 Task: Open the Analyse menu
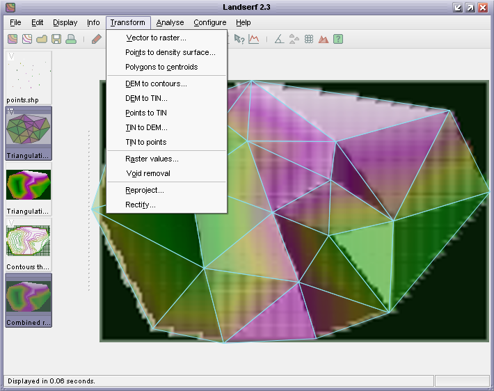pos(170,22)
